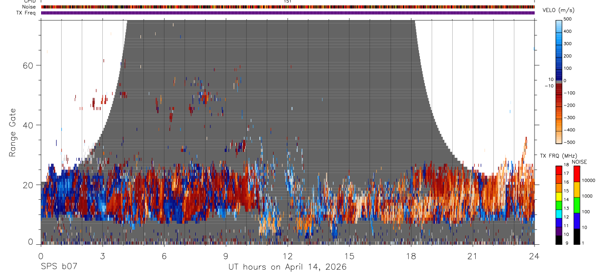
Task: Click x-axis tick label '6'
Action: click(164, 256)
